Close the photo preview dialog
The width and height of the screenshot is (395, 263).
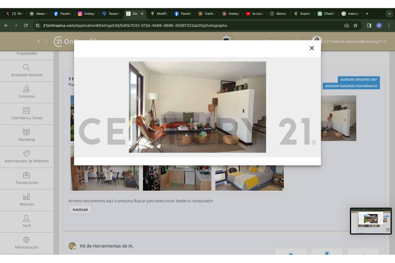pyautogui.click(x=312, y=48)
